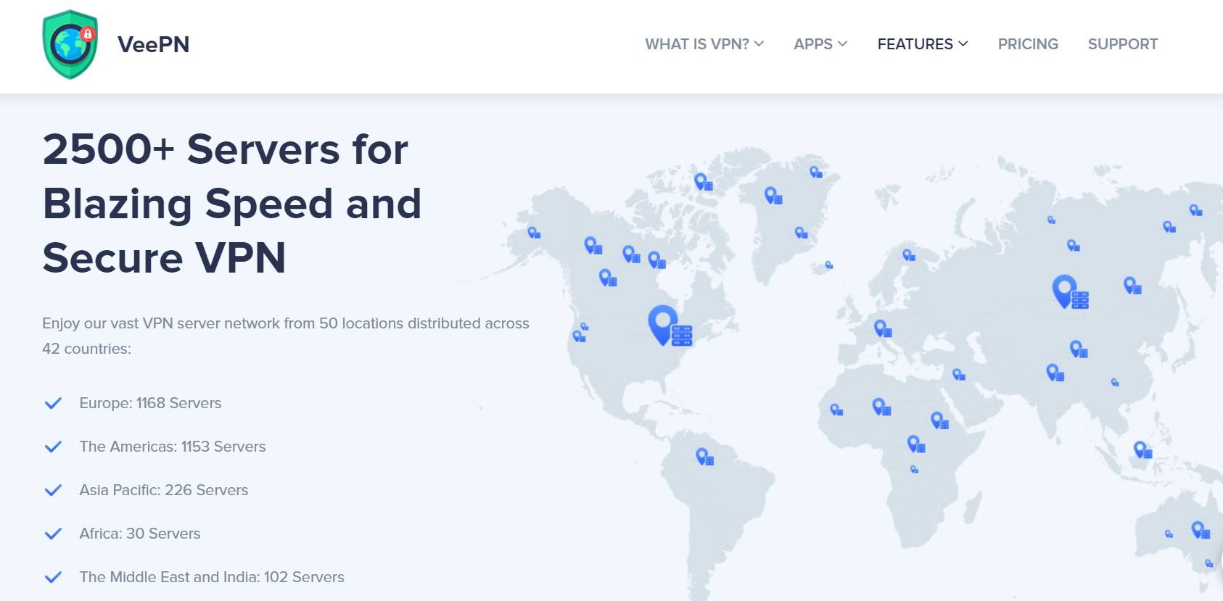The image size is (1223, 601).
Task: Click the server pin over India
Action: click(1055, 373)
